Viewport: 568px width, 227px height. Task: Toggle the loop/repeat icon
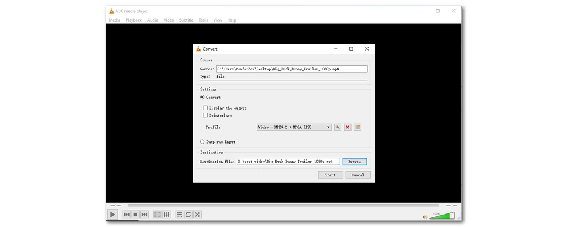(189, 215)
